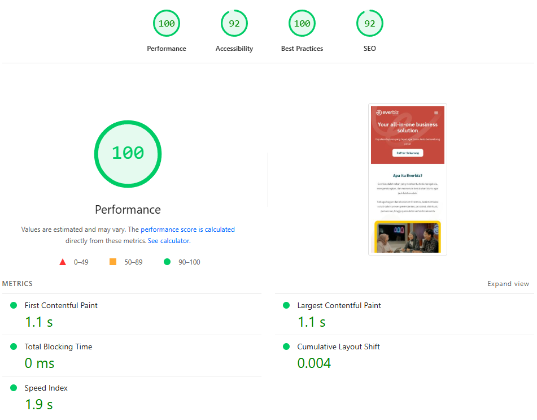This screenshot has height=420, width=537.
Task: Select the Best Practices score gauge
Action: pos(302,24)
